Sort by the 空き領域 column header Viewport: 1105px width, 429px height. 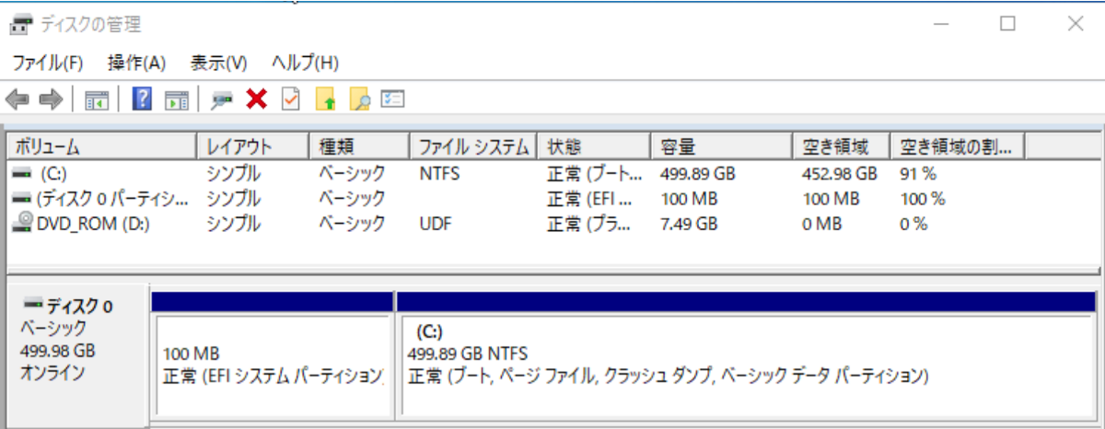842,146
